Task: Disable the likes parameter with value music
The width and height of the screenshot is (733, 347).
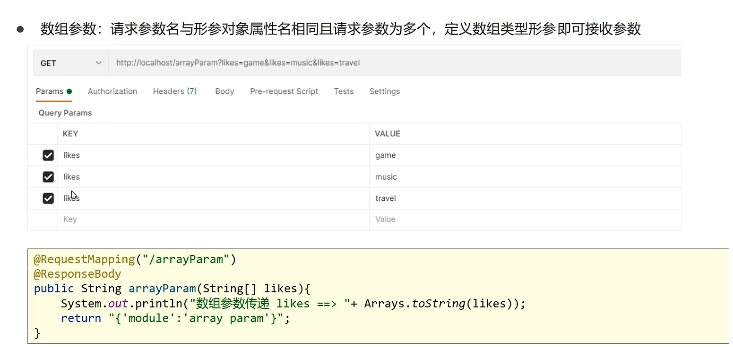Action: tap(48, 177)
